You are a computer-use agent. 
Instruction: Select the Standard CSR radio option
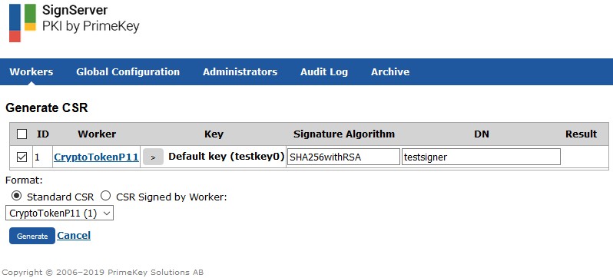pyautogui.click(x=16, y=196)
